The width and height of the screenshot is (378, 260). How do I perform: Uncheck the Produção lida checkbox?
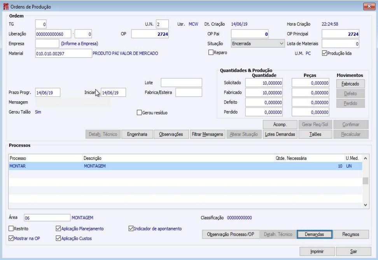[325, 53]
